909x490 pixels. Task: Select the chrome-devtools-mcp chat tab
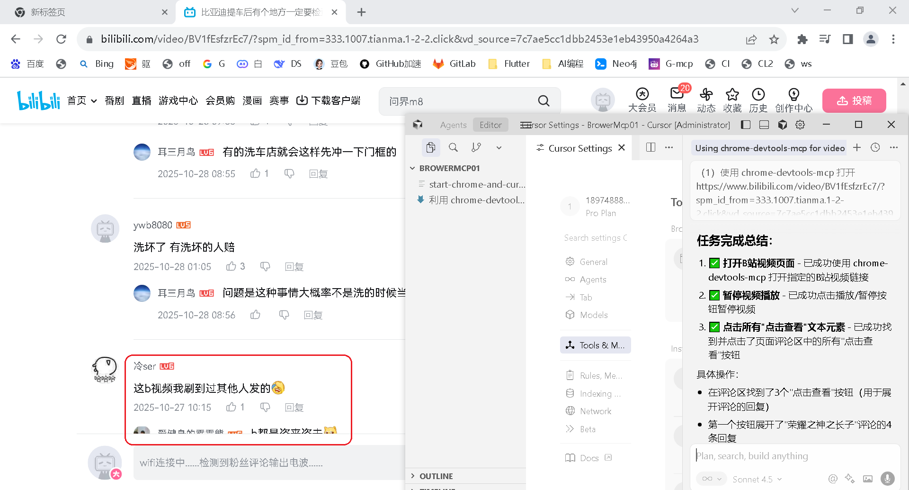coord(770,148)
